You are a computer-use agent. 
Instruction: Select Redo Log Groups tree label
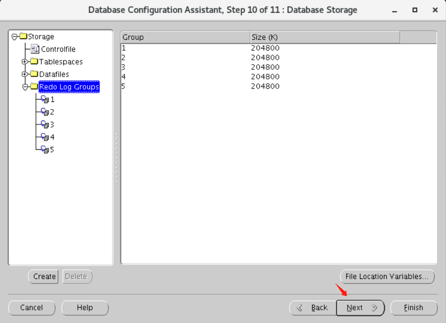69,87
